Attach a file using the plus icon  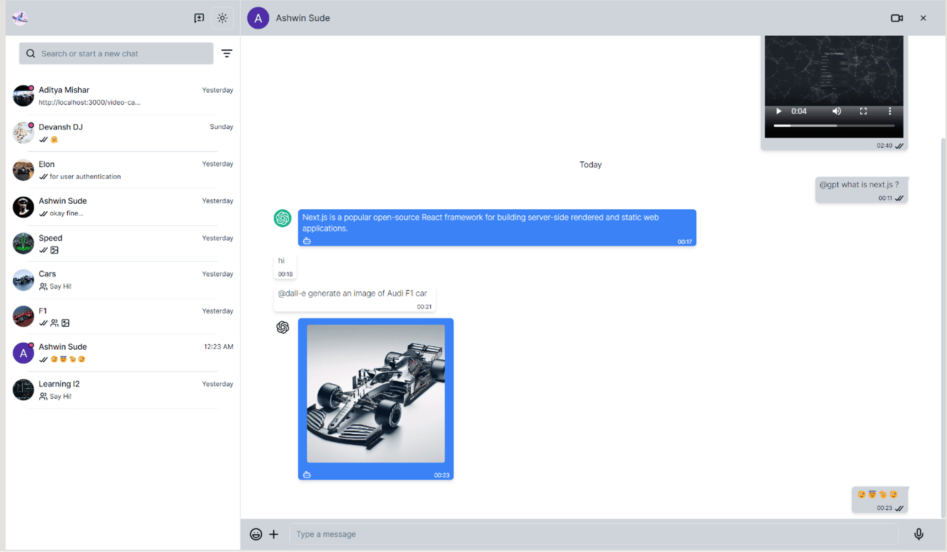274,534
